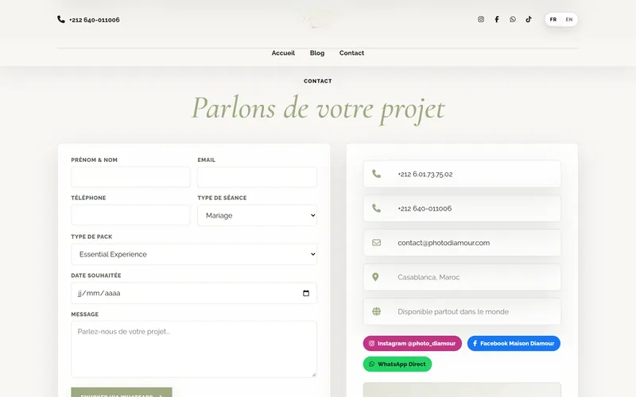
Task: Open the WhatsApp Direct button
Action: [397, 364]
